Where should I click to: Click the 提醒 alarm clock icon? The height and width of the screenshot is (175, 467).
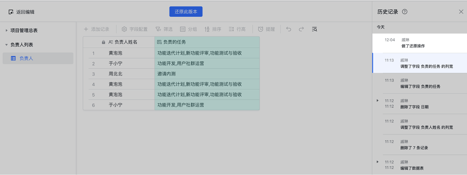[260, 29]
